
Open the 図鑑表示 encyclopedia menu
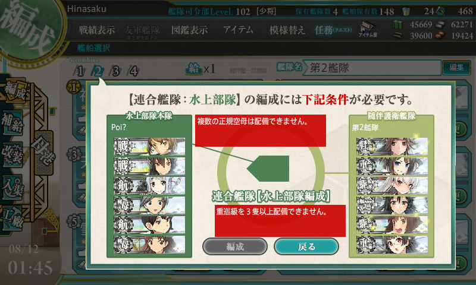[189, 30]
